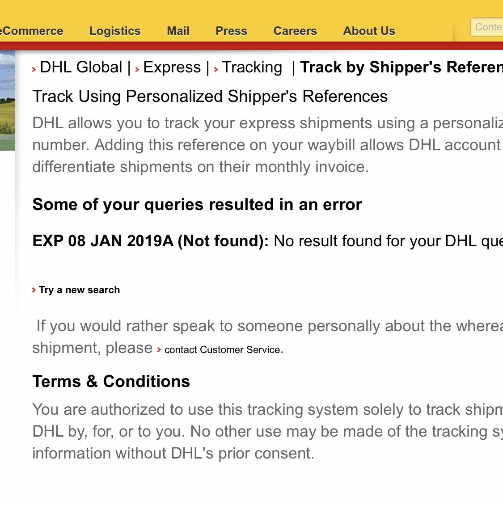Click the landscape banner image on the left

click(x=8, y=101)
